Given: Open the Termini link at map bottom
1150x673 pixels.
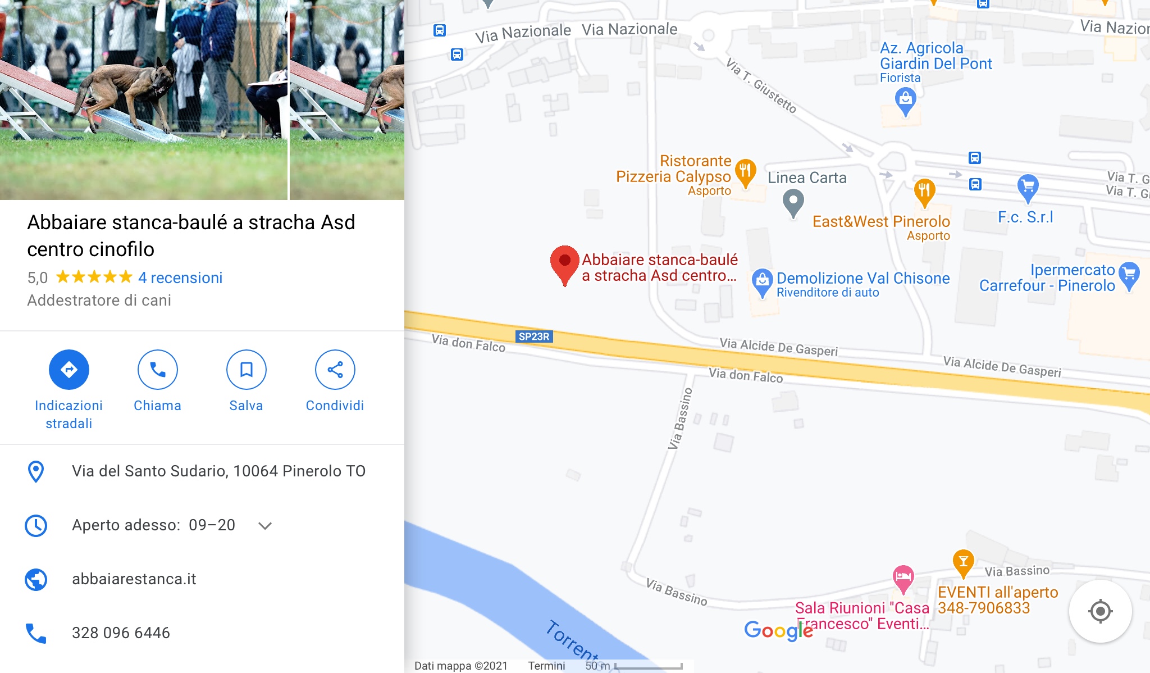Looking at the screenshot, I should [x=546, y=666].
